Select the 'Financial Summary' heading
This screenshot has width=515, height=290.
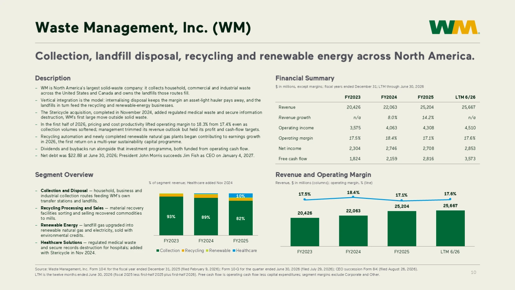[x=305, y=78]
